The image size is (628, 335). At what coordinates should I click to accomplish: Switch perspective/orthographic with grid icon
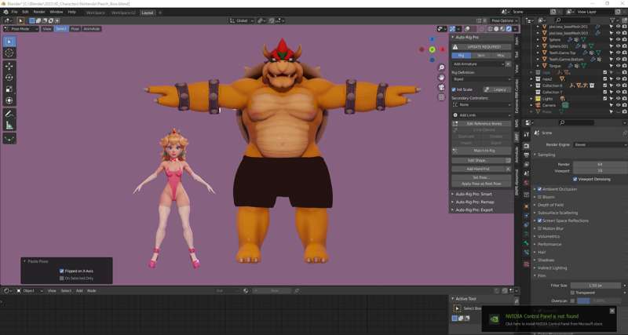coord(441,96)
